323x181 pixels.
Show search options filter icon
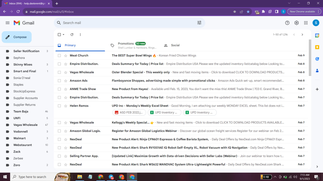tap(199, 23)
